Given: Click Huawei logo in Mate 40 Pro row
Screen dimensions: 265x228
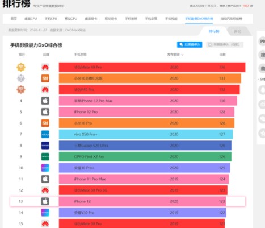Looking at the screenshot, I should click(x=45, y=67).
